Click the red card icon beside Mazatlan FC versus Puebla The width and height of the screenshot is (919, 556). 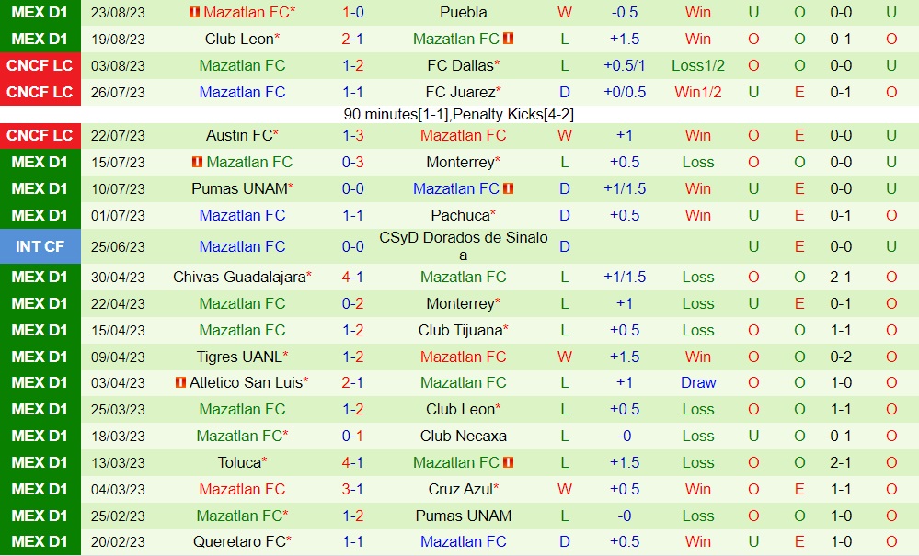tap(194, 13)
